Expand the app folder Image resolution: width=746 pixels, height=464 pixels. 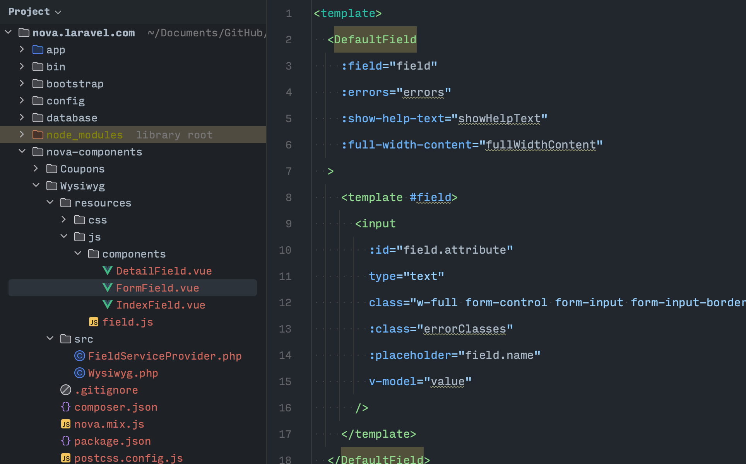(x=22, y=49)
